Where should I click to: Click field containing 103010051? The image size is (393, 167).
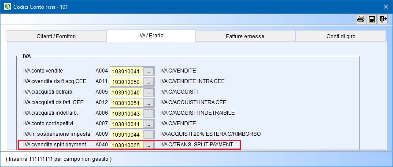[126, 103]
